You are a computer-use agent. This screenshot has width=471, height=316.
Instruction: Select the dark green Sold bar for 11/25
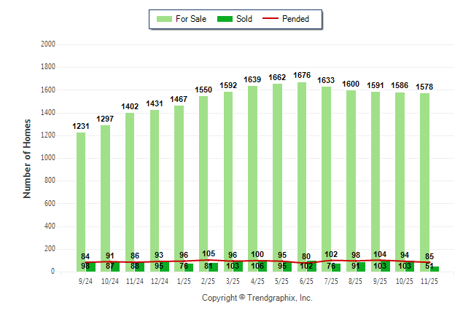[x=434, y=269]
